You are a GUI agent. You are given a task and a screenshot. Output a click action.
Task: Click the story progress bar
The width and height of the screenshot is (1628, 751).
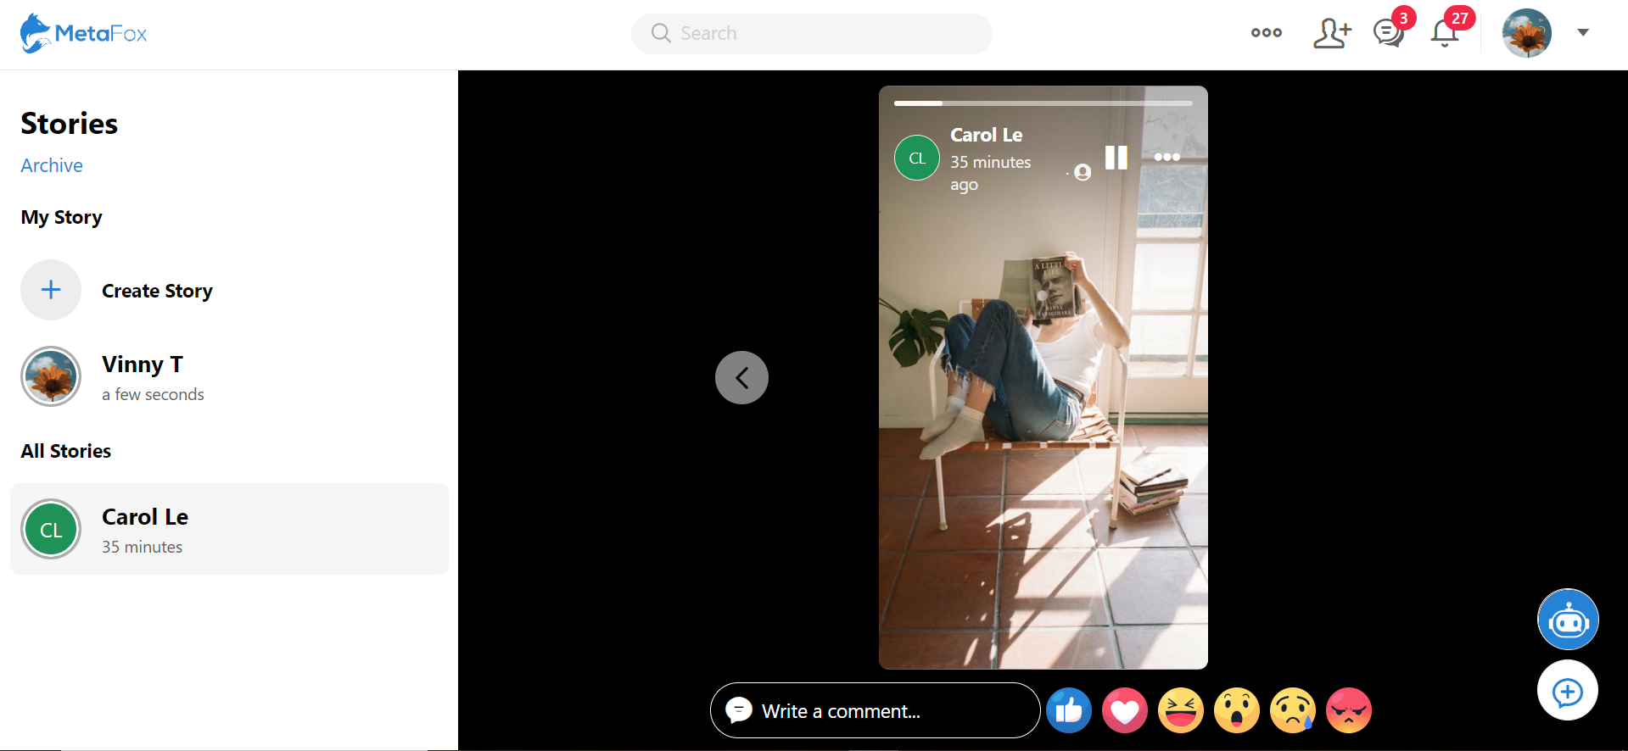pos(1043,103)
